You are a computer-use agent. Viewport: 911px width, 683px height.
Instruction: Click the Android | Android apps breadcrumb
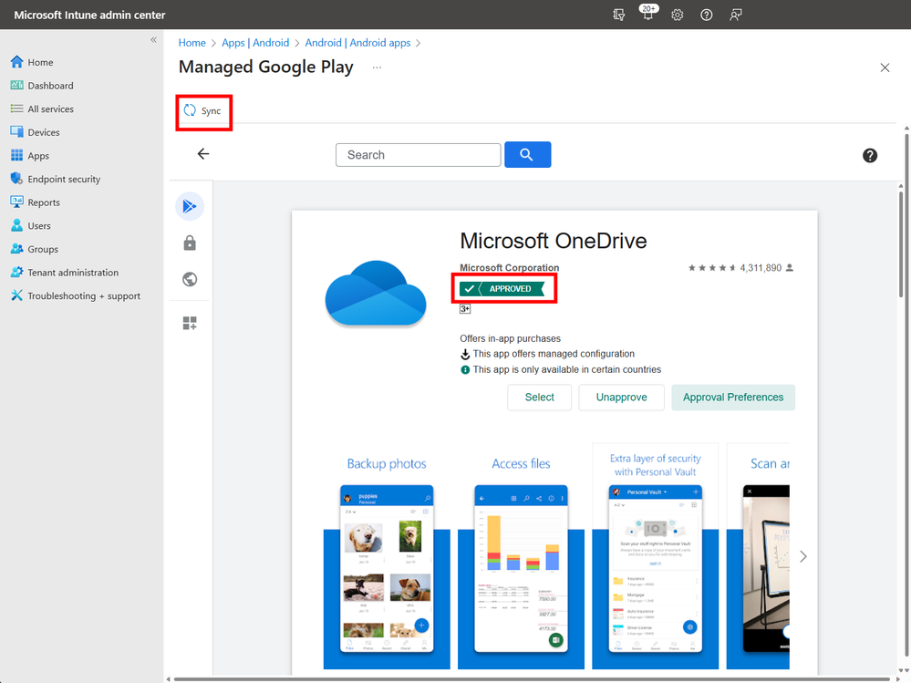tap(357, 42)
